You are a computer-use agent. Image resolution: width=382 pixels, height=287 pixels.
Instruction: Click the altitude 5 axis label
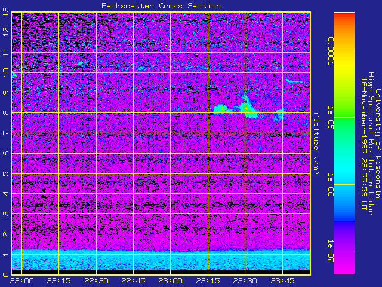pos(6,173)
